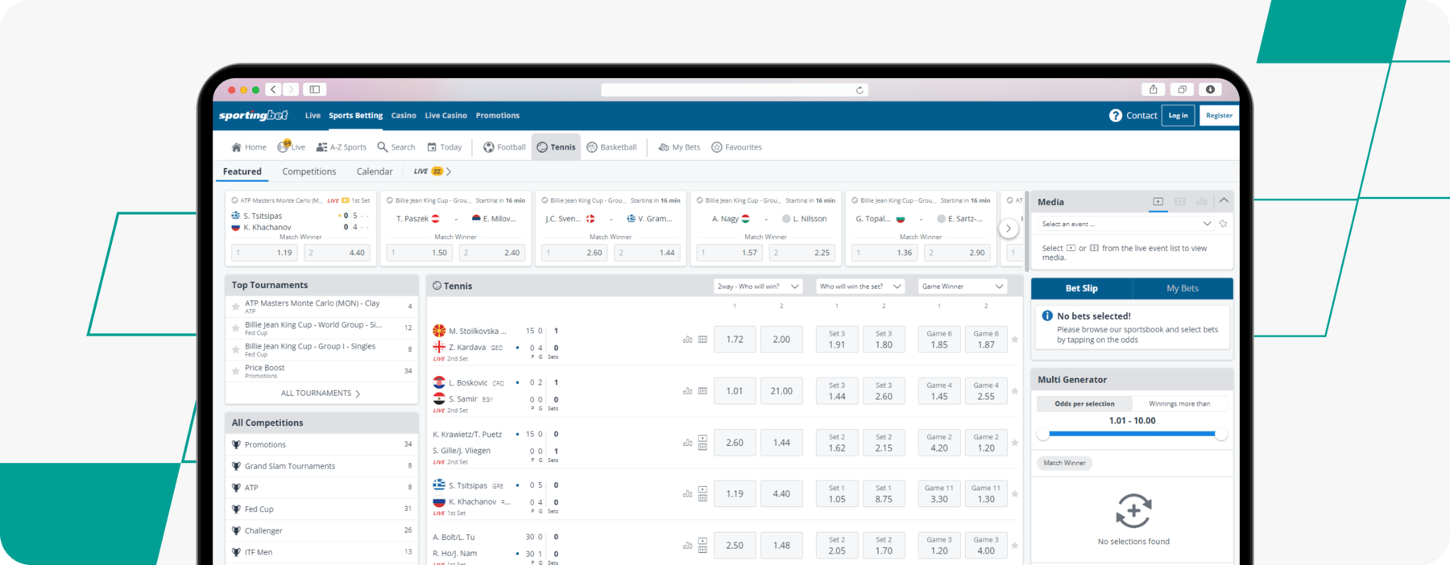Image resolution: width=1450 pixels, height=565 pixels.
Task: Open the Live Casino menu item
Action: (445, 116)
